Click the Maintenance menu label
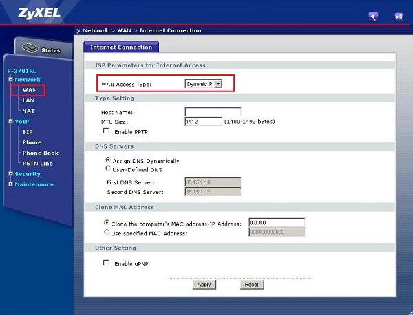 pos(34,184)
